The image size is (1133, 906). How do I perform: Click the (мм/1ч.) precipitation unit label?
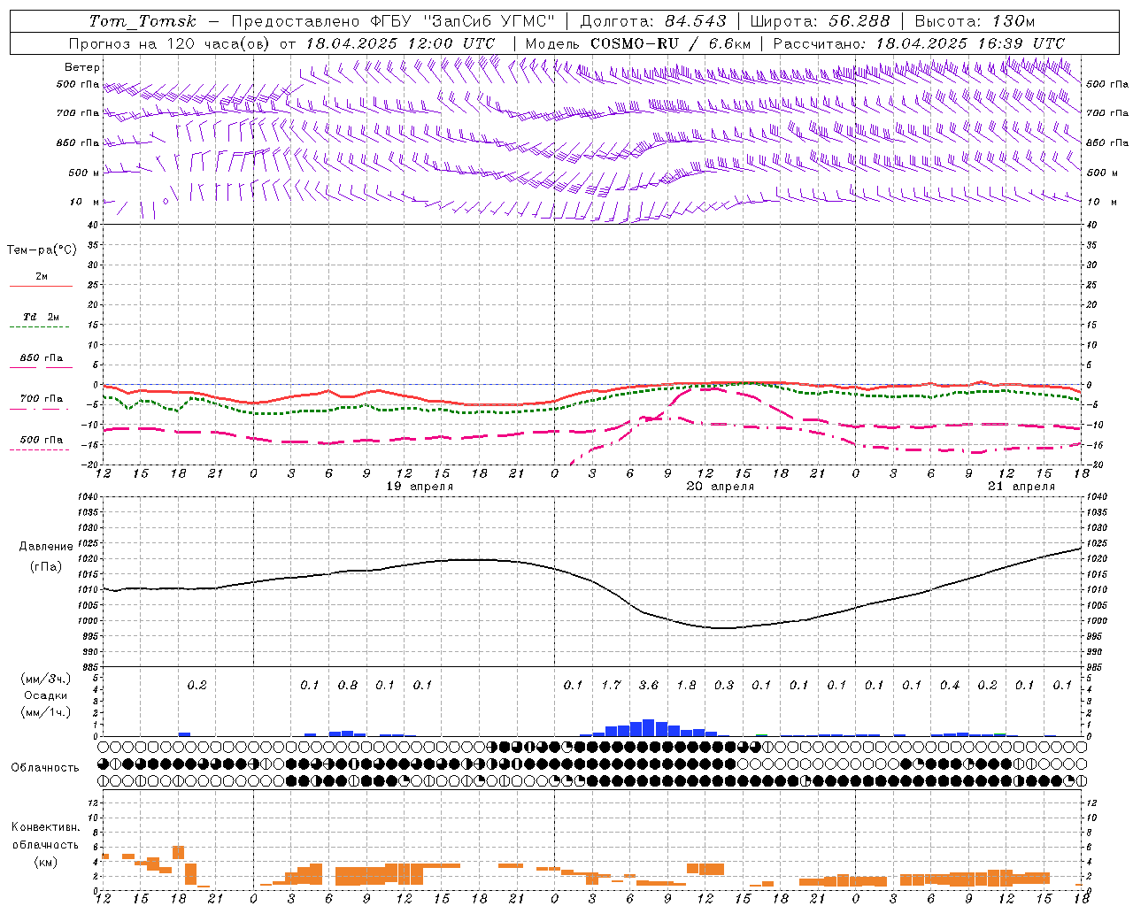coord(44,712)
